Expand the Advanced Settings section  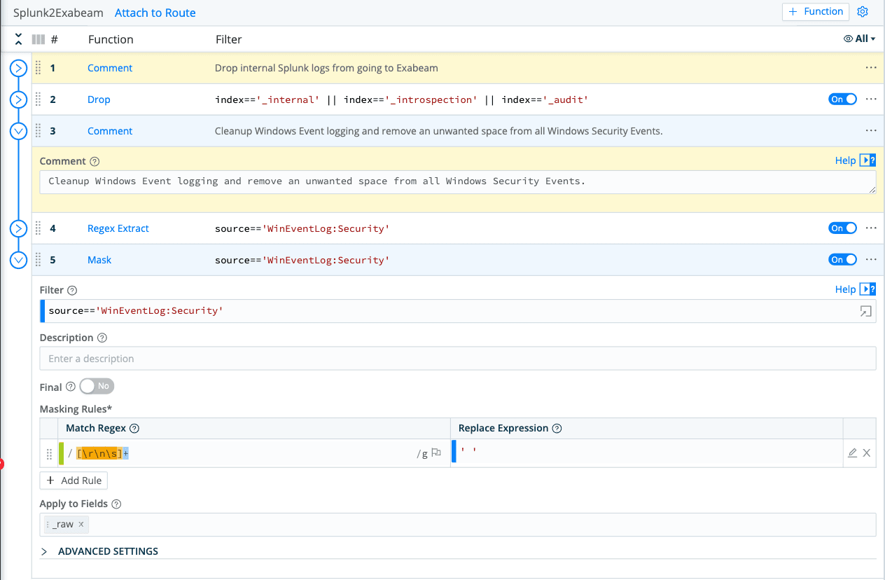tap(43, 551)
